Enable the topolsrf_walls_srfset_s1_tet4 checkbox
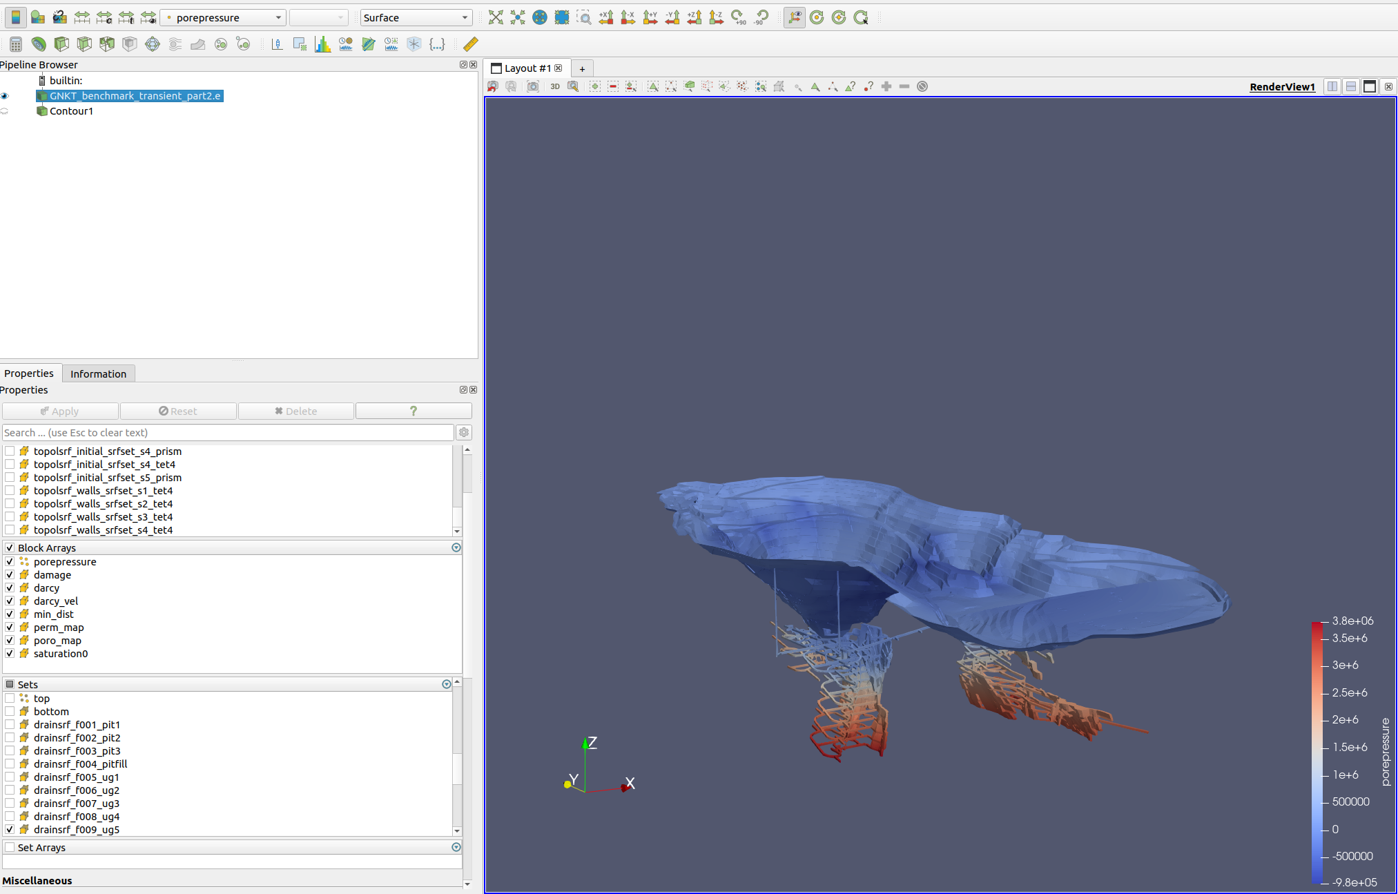 click(10, 490)
